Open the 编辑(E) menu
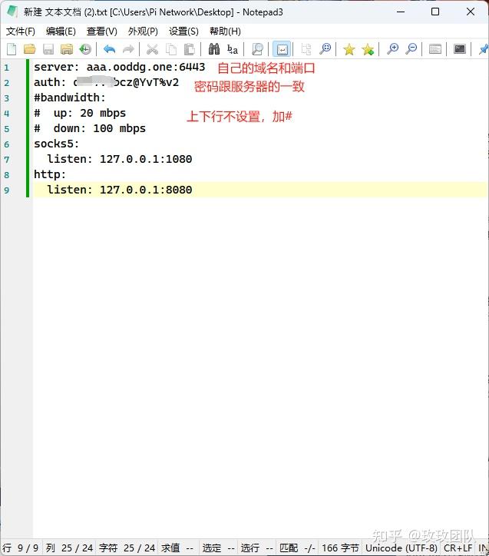Image resolution: width=489 pixels, height=556 pixels. coord(61,31)
